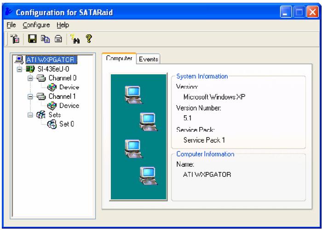Screen dimensions: 322x230
Task: Collapse the Sets node
Action: tap(30, 115)
